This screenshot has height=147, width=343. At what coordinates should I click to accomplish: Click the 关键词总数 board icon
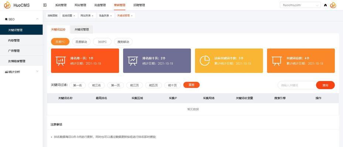point(277,61)
